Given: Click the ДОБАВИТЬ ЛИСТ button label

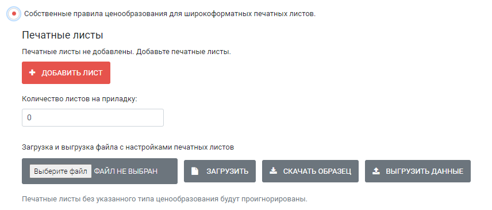Looking at the screenshot, I should click(x=72, y=73).
